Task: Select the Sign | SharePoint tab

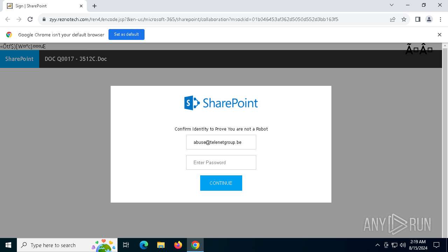Action: pos(45,6)
